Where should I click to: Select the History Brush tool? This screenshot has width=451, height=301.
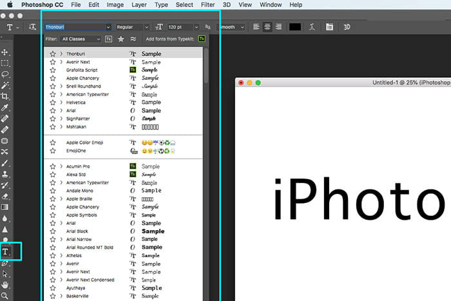point(5,185)
